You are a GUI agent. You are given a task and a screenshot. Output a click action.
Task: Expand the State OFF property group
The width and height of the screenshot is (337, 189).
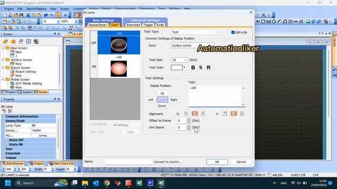[6, 140]
